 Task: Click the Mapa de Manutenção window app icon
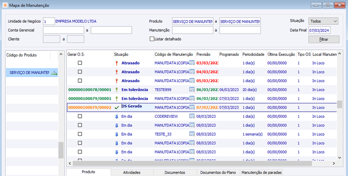(5, 5)
